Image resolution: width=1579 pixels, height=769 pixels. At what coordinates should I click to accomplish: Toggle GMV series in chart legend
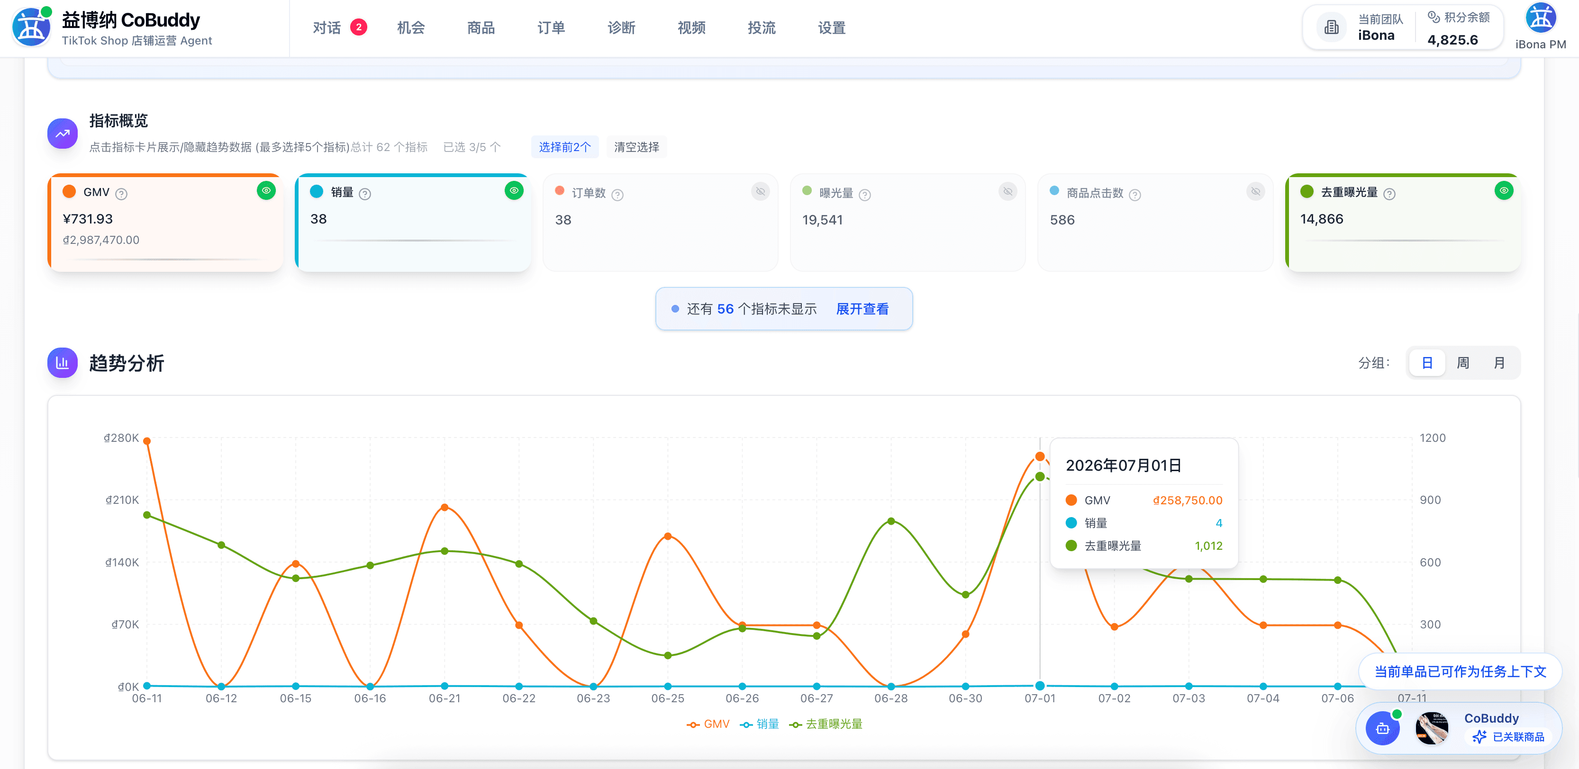[708, 724]
